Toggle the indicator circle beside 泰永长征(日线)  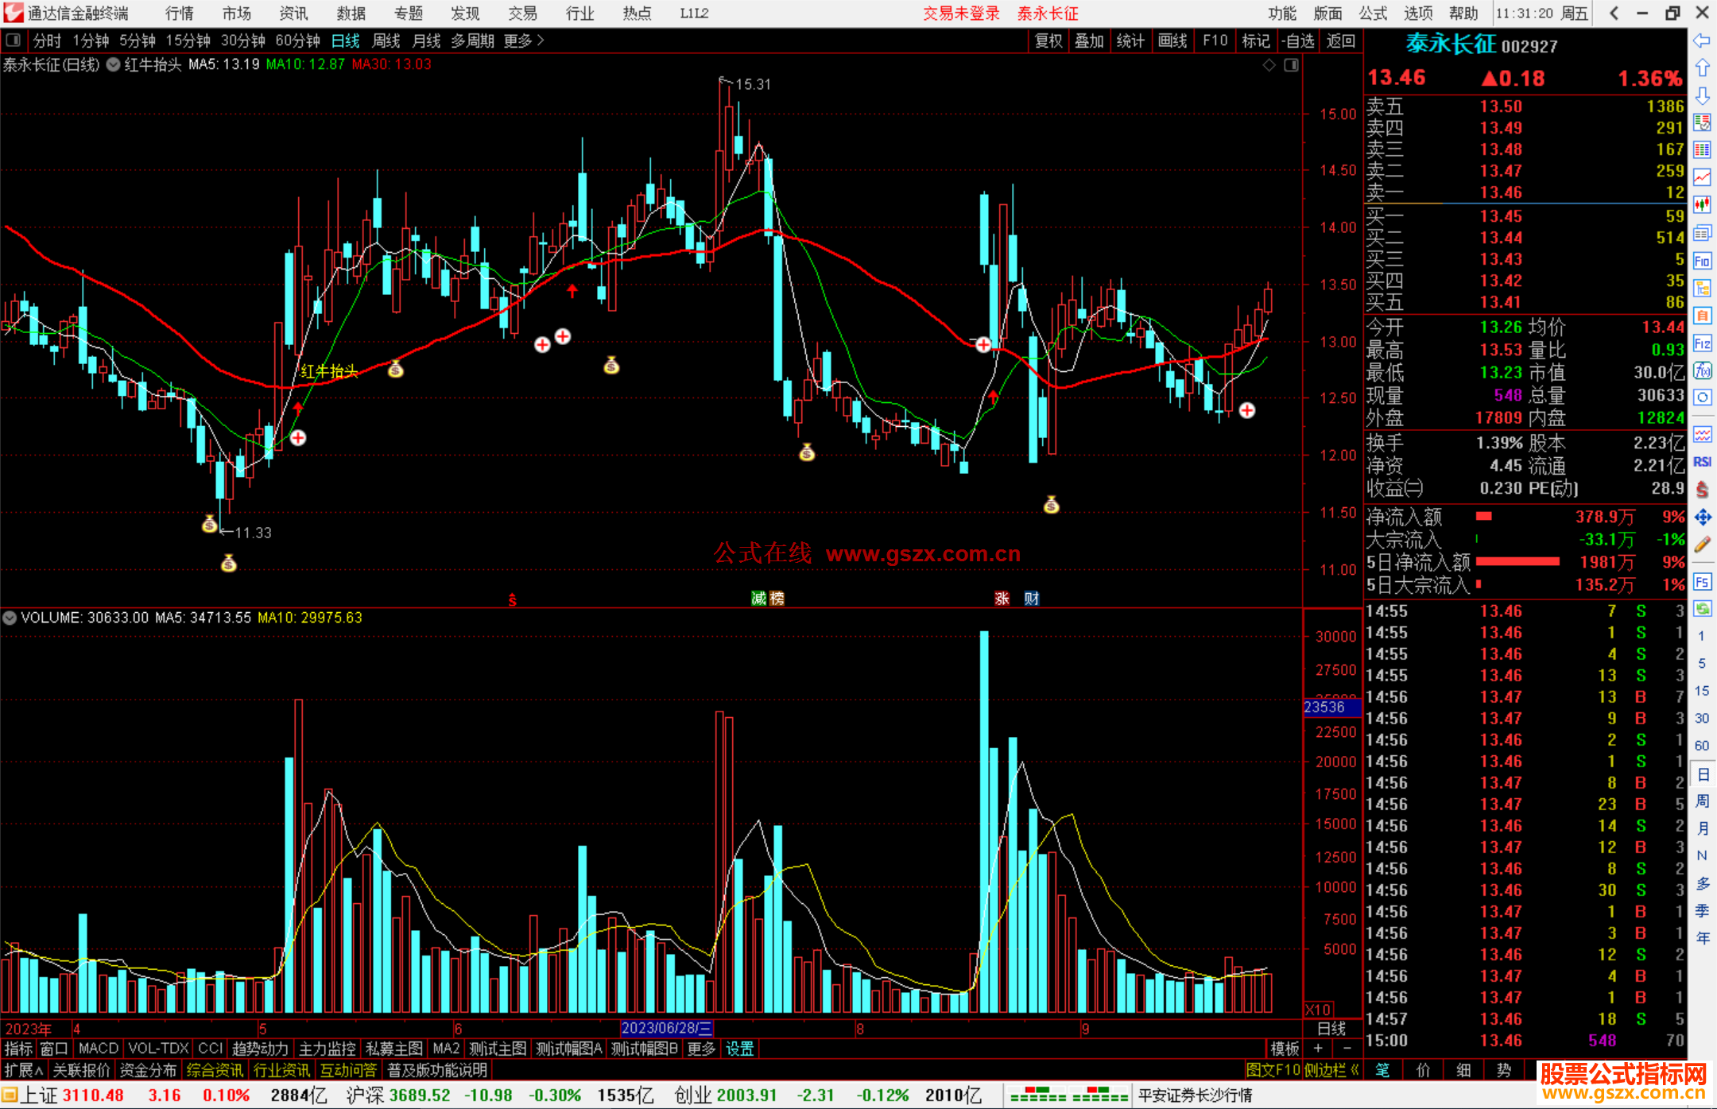[x=113, y=65]
